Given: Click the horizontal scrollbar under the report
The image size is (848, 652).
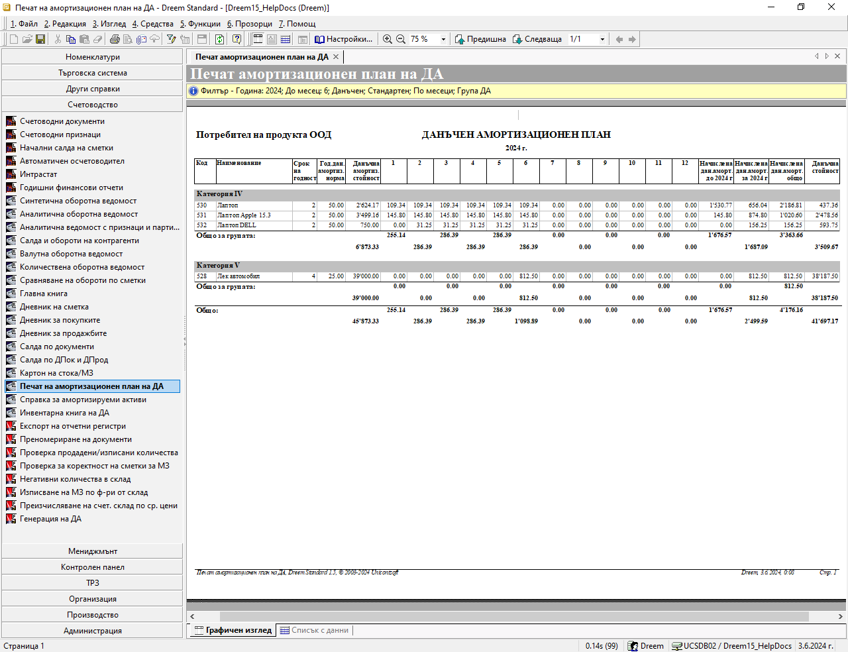Looking at the screenshot, I should [513, 616].
